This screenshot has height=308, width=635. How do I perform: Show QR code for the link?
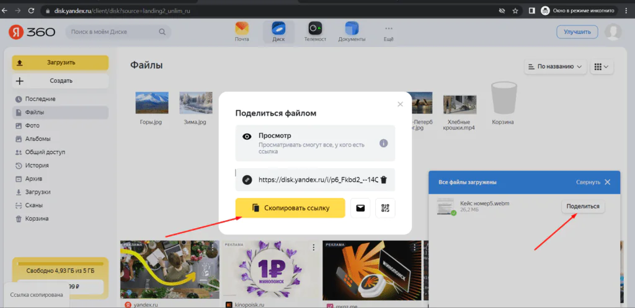[385, 208]
